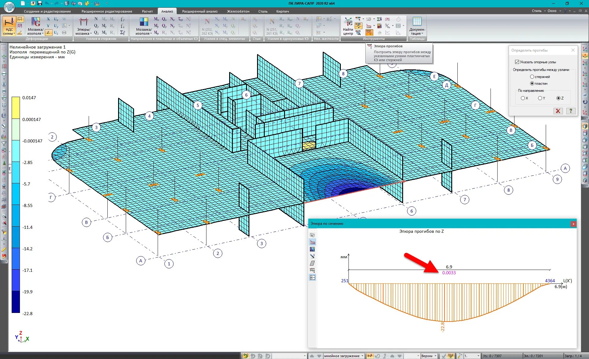Show plate moment Mx

(x=156, y=19)
